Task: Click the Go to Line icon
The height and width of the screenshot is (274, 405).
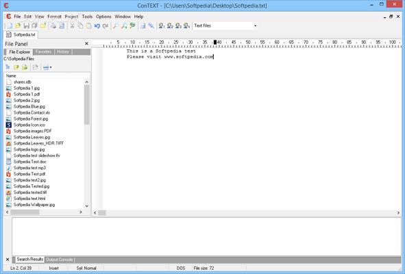Action: tap(143, 25)
